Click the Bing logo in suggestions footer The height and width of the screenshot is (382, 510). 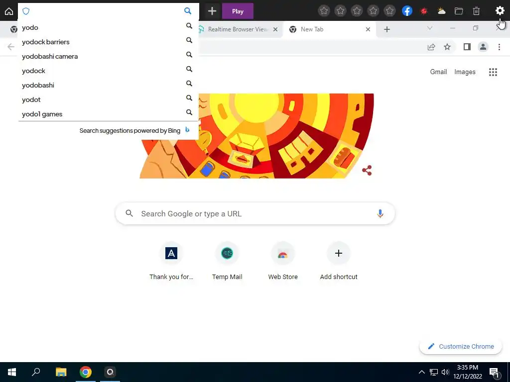[187, 130]
